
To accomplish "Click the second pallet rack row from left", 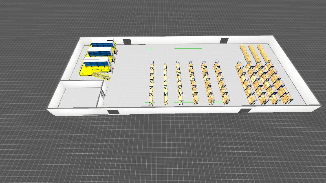I will coord(165,83).
